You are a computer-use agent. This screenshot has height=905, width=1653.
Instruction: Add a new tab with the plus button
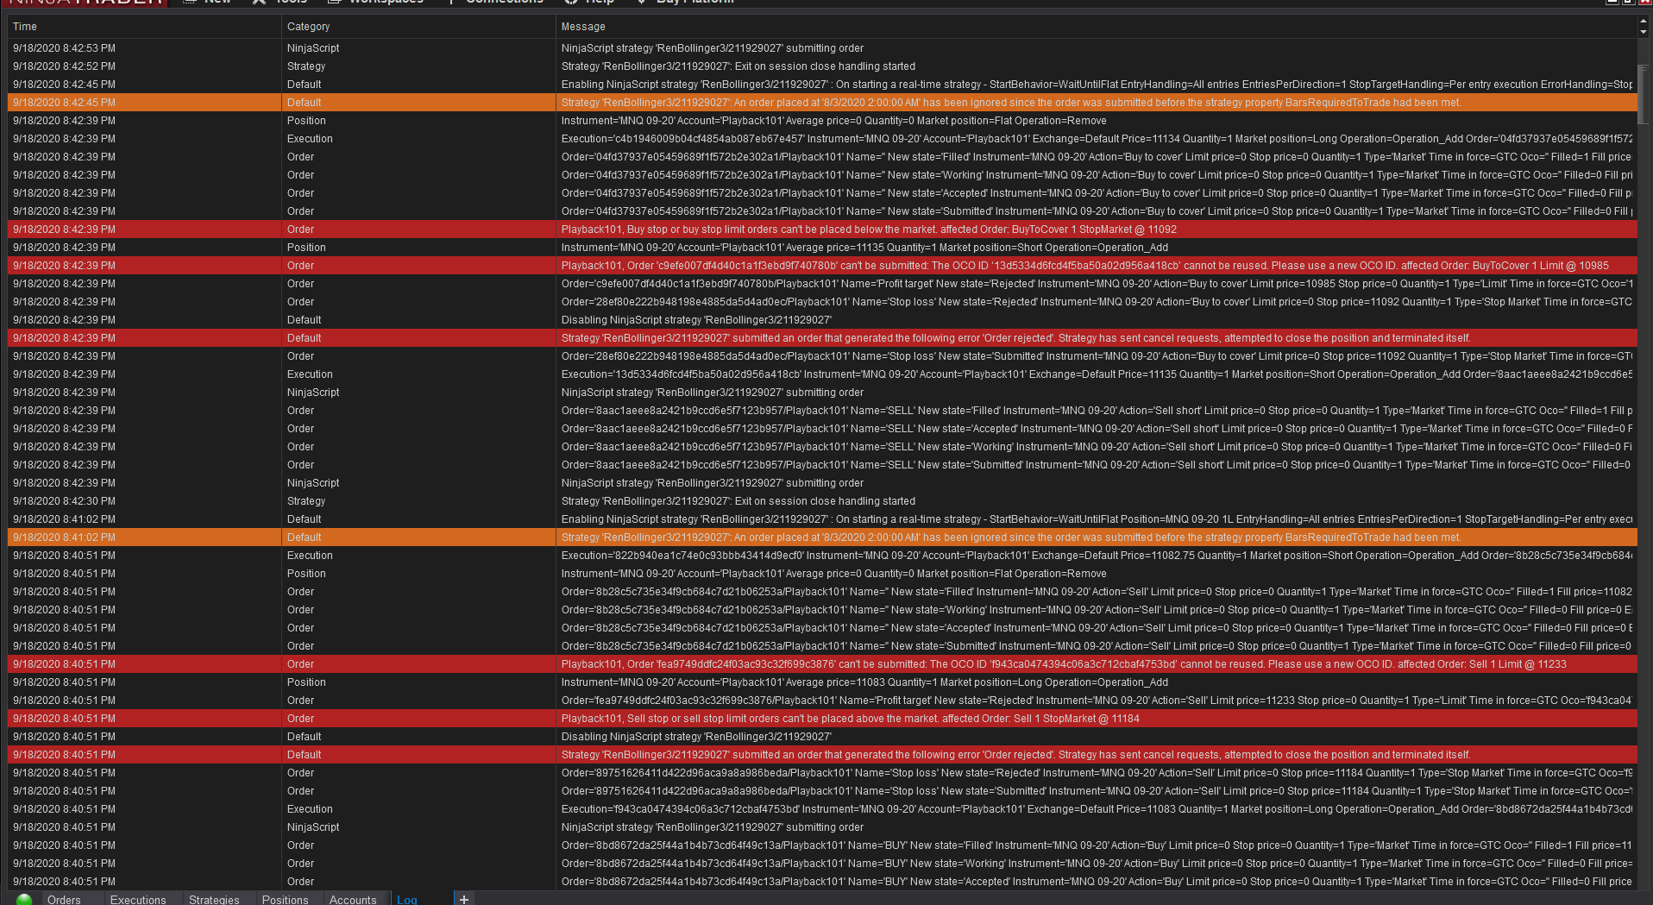464,899
